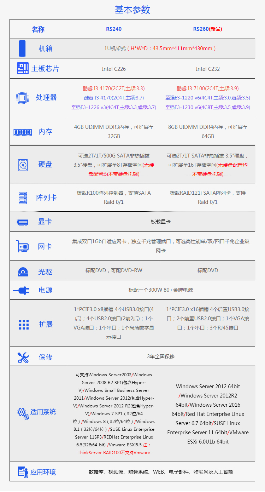Select the Intel C226 chipset cell
This screenshot has height=492, width=265.
pos(114,69)
